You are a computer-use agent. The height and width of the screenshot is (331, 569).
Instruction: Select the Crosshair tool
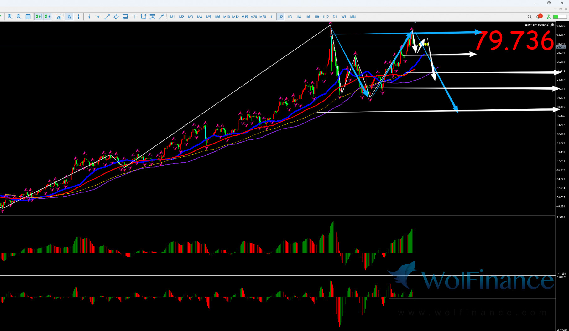(x=78, y=17)
